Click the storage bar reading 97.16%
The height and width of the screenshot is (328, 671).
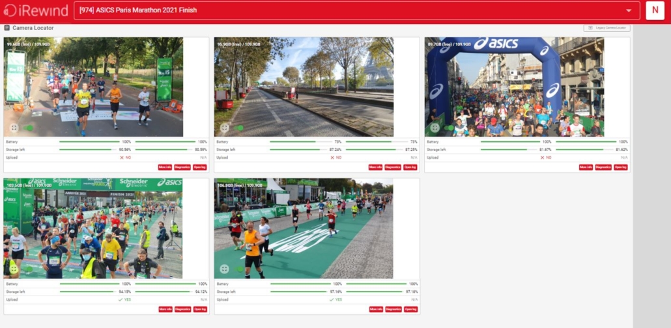(299, 292)
